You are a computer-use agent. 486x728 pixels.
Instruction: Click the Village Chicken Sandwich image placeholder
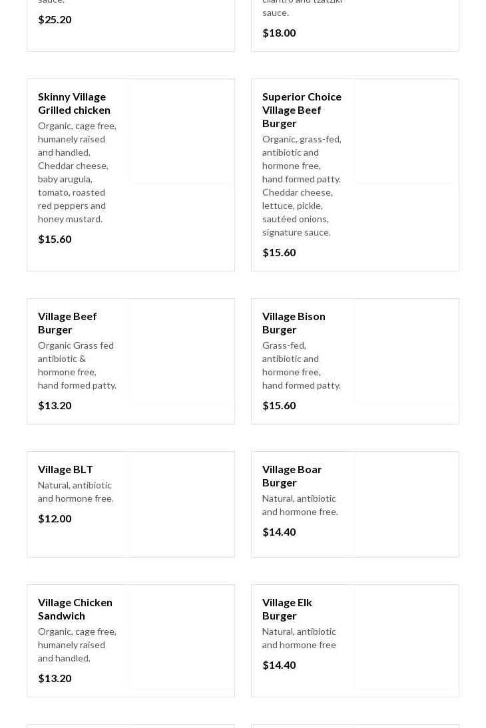pyautogui.click(x=182, y=637)
